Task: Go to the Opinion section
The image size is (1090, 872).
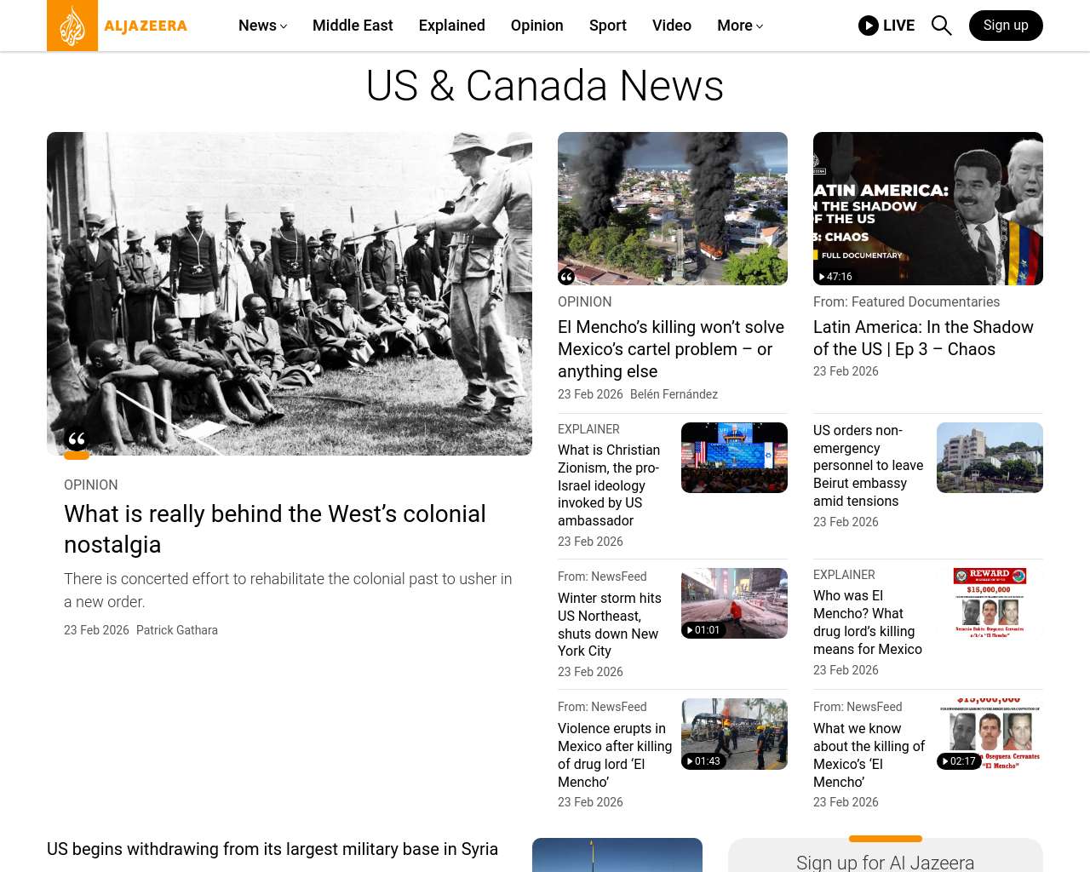Action: [536, 26]
